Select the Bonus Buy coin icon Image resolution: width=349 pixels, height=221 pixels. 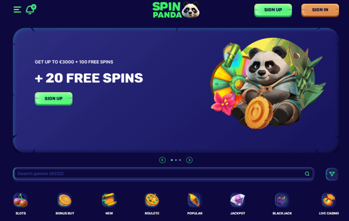65,200
